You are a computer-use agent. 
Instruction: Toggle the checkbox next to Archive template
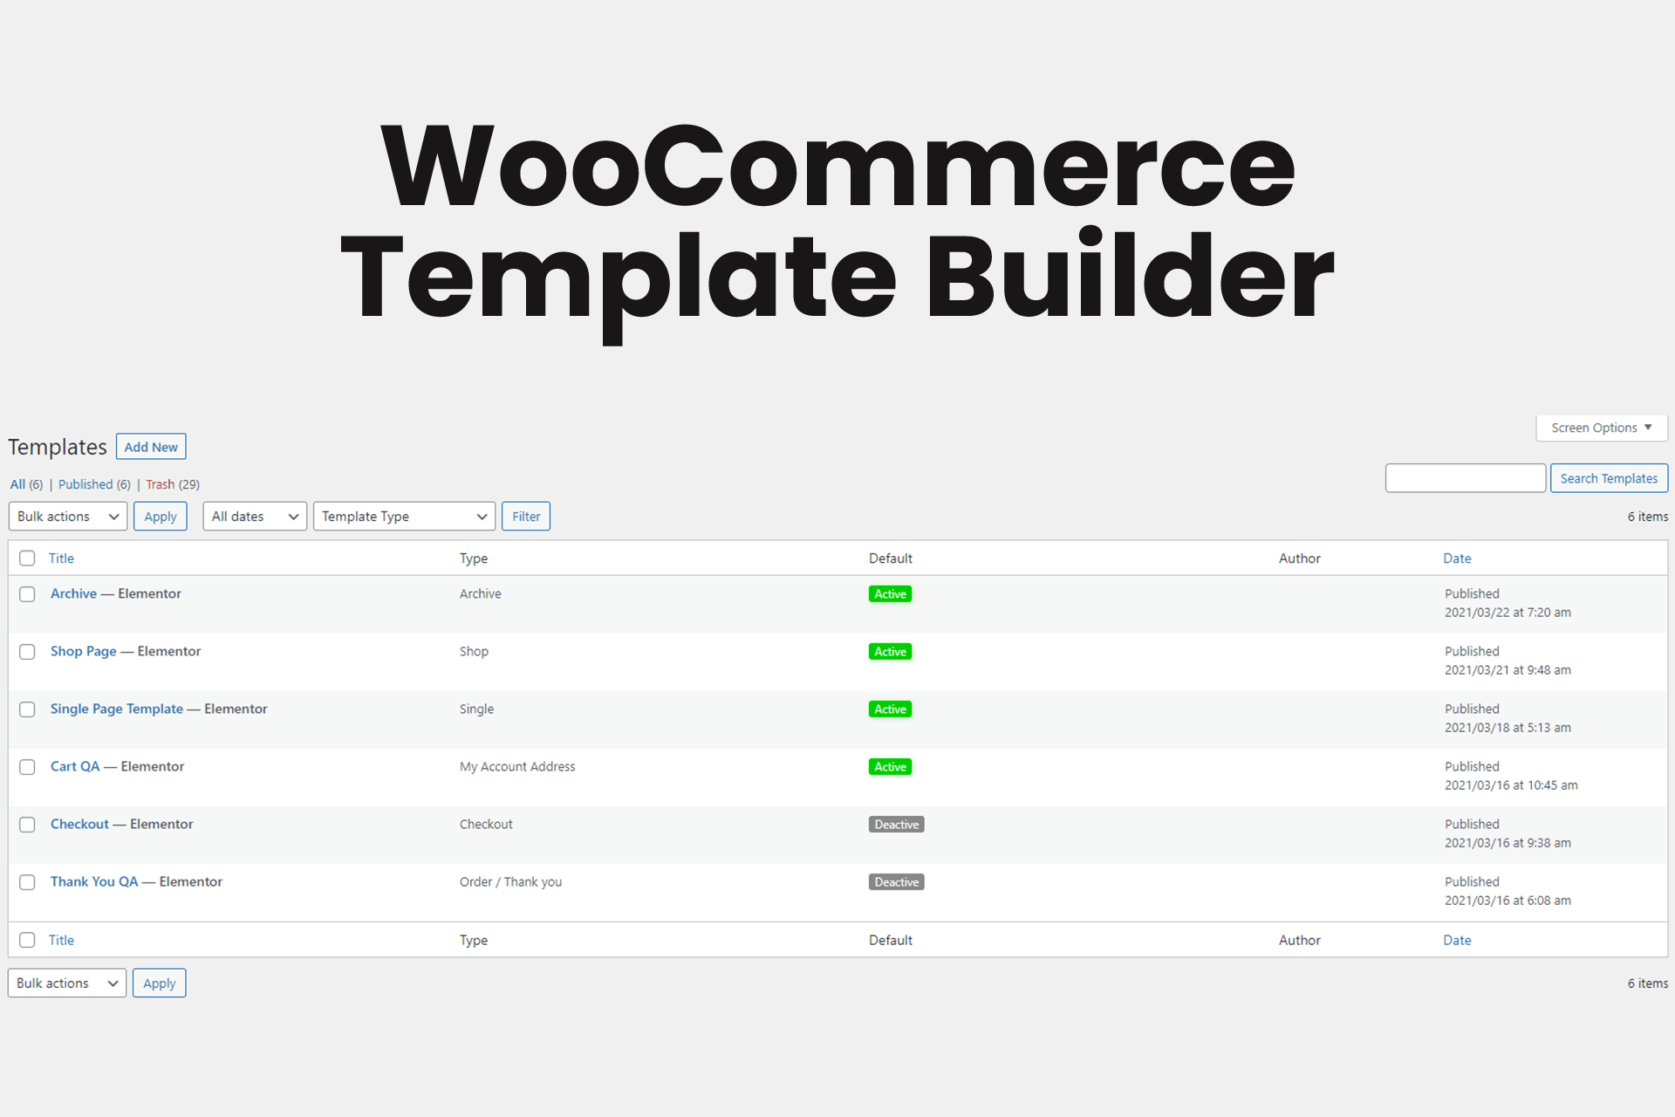click(x=29, y=593)
